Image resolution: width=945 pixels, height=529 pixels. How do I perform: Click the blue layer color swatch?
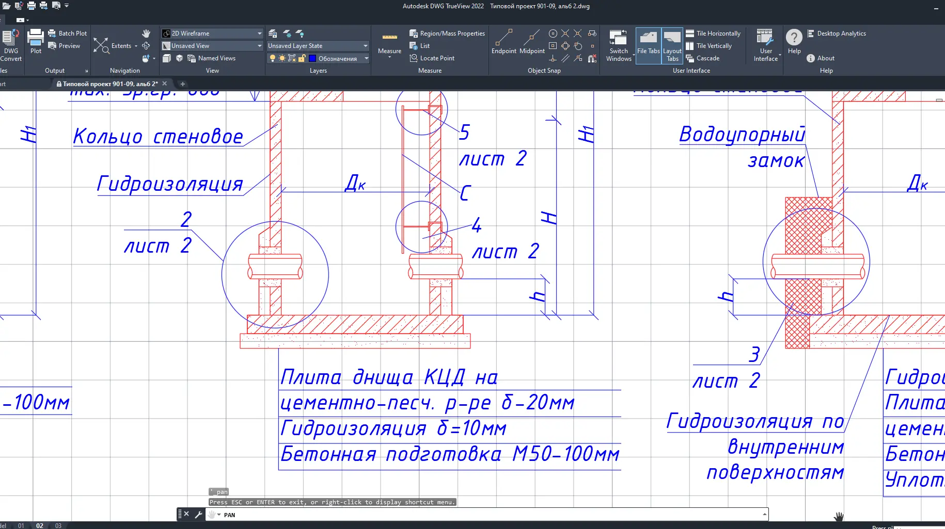coord(312,58)
